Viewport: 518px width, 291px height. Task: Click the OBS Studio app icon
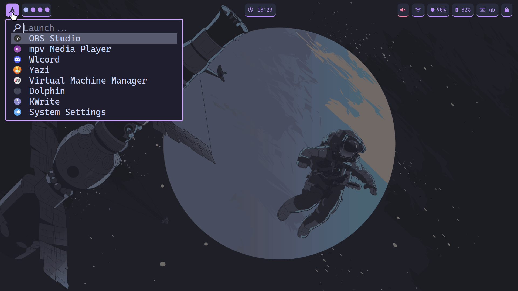pyautogui.click(x=18, y=39)
